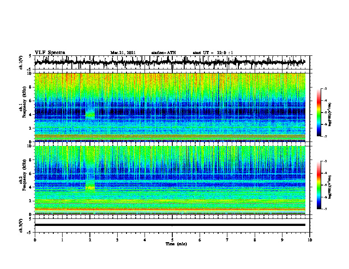Viewport: 349px width, 269px height.
Task: Click the time axis tick label "2"
Action: [90, 240]
